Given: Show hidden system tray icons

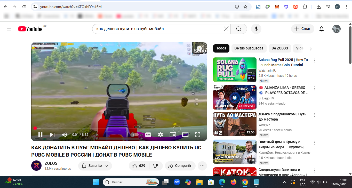Looking at the screenshot, I should point(285,182).
